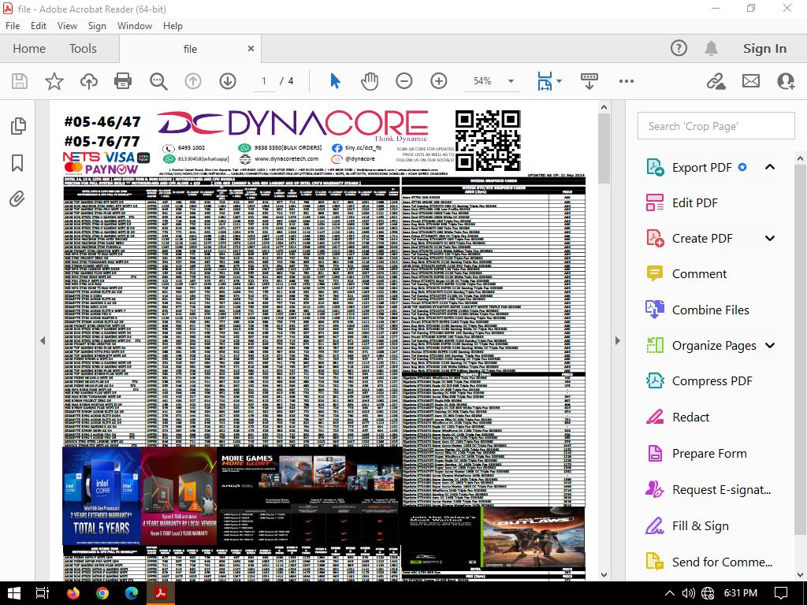Choose the arrow Selection tool
The image size is (807, 605).
[x=335, y=81]
